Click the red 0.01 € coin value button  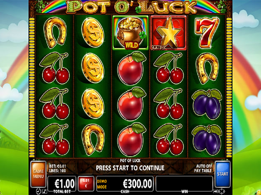[86, 183]
